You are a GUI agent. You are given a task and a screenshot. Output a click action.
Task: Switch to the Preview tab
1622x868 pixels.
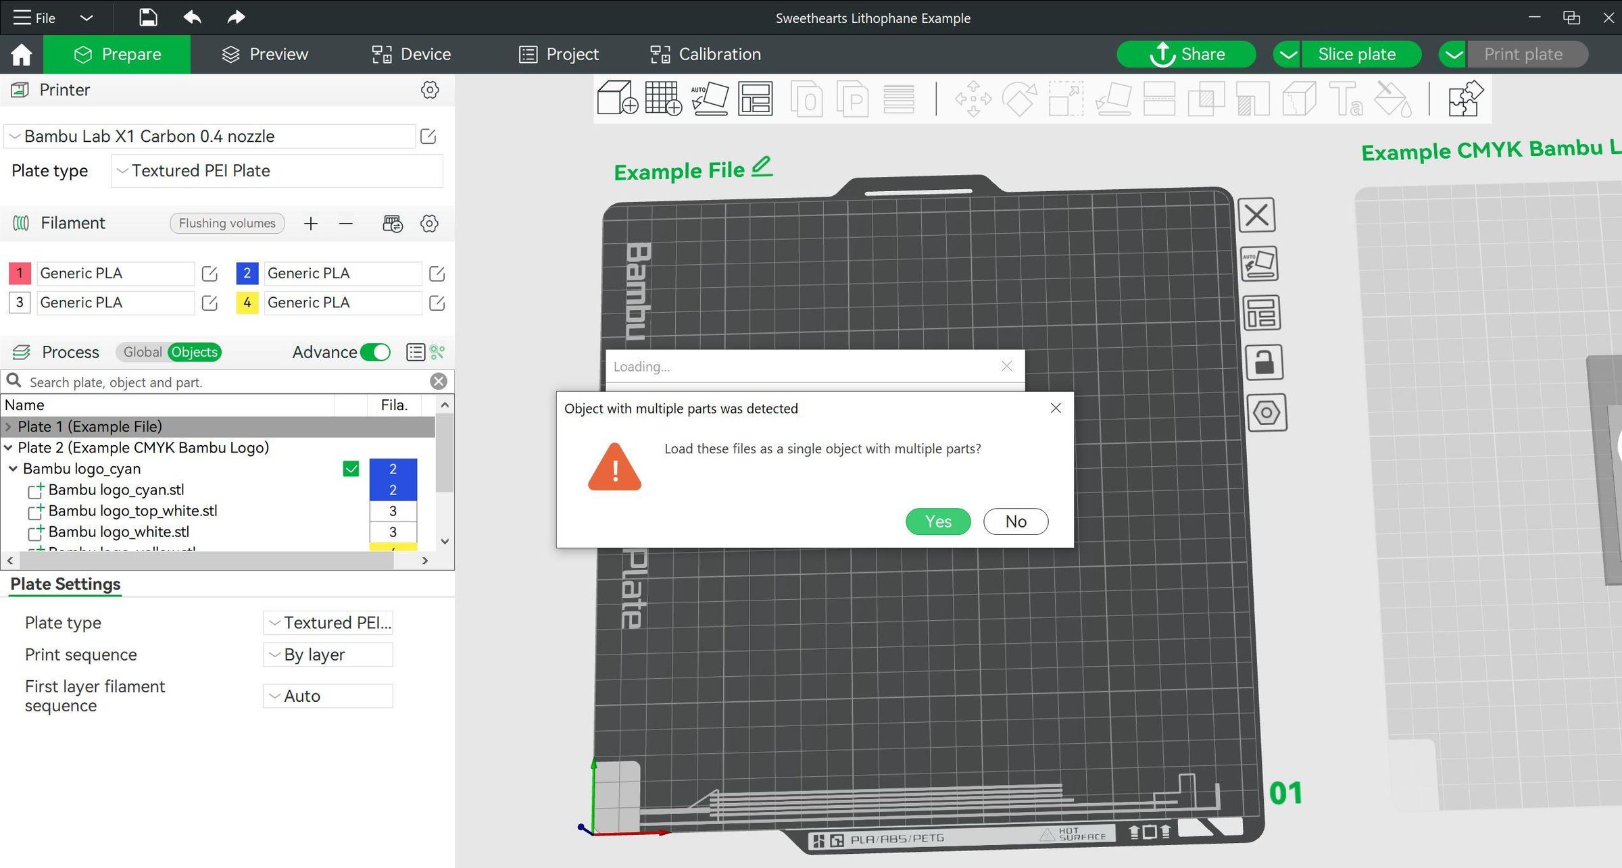265,54
